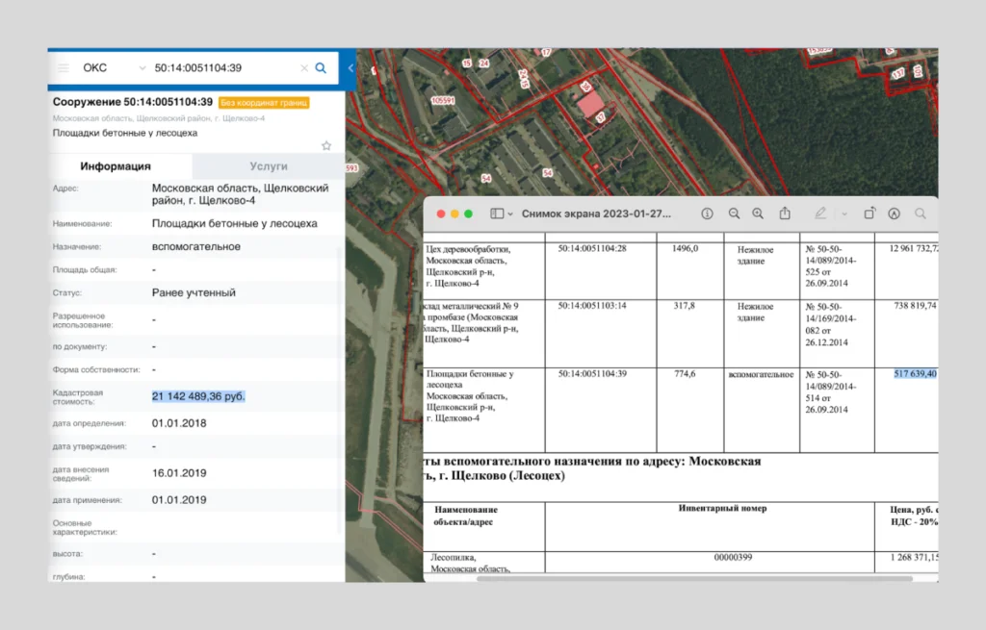This screenshot has height=630, width=986.
Task: Zoom in on the Preview document
Action: pyautogui.click(x=758, y=214)
